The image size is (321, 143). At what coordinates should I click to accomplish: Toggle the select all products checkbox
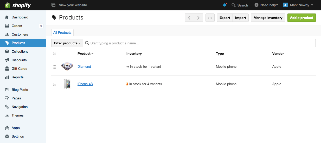tap(55, 53)
